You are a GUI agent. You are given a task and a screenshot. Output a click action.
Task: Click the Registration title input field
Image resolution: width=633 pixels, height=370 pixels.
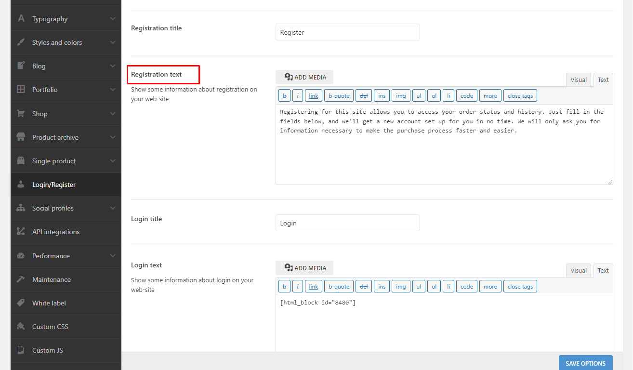coord(348,32)
